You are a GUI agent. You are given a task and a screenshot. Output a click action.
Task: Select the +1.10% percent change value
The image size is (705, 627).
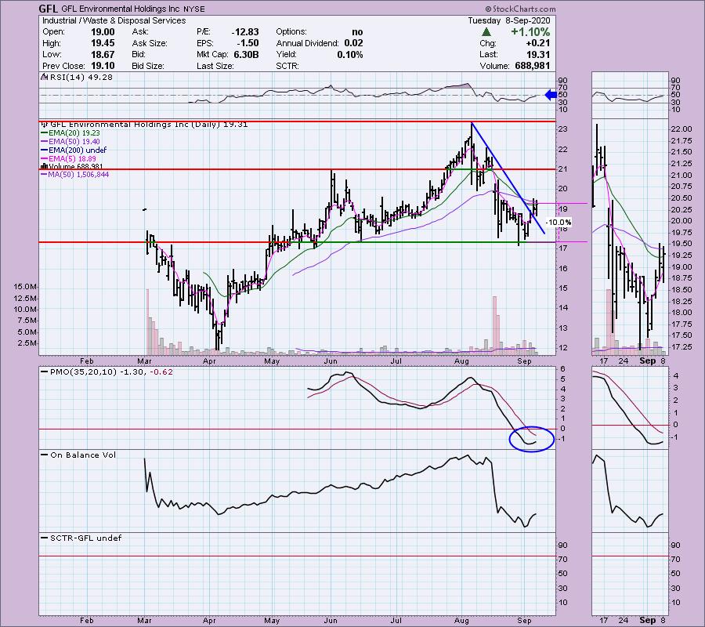(530, 32)
